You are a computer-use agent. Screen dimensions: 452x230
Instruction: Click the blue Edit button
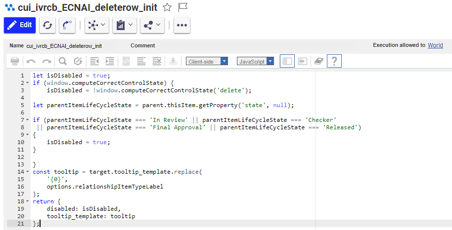(20, 25)
